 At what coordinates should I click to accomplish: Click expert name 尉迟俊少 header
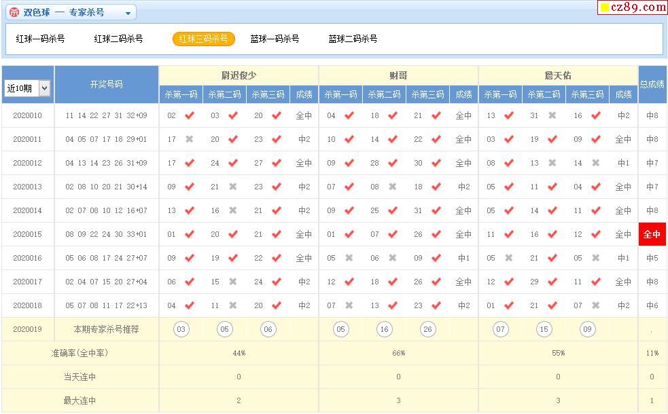click(x=239, y=75)
